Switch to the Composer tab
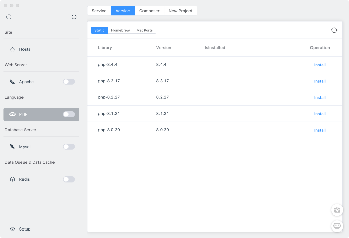This screenshot has width=349, height=238. coord(149,11)
